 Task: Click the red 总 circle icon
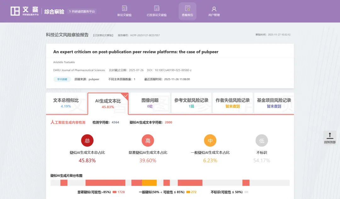click(87, 140)
